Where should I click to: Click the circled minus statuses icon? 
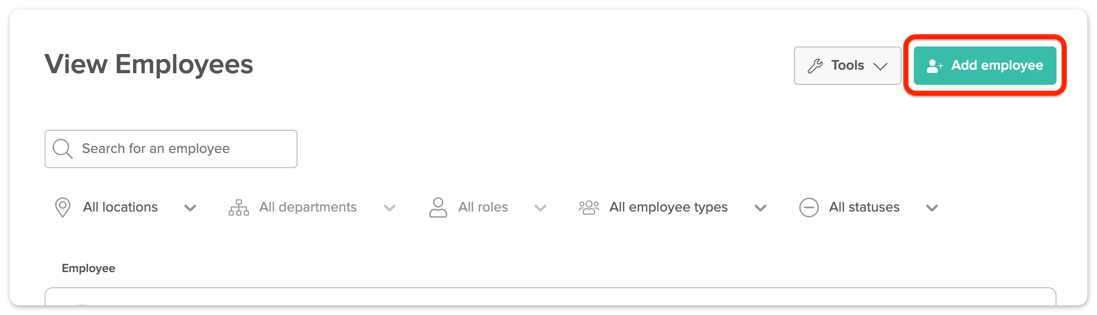tap(809, 207)
